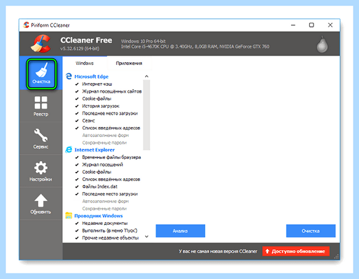Uncheck Сеанс option

click(x=77, y=121)
